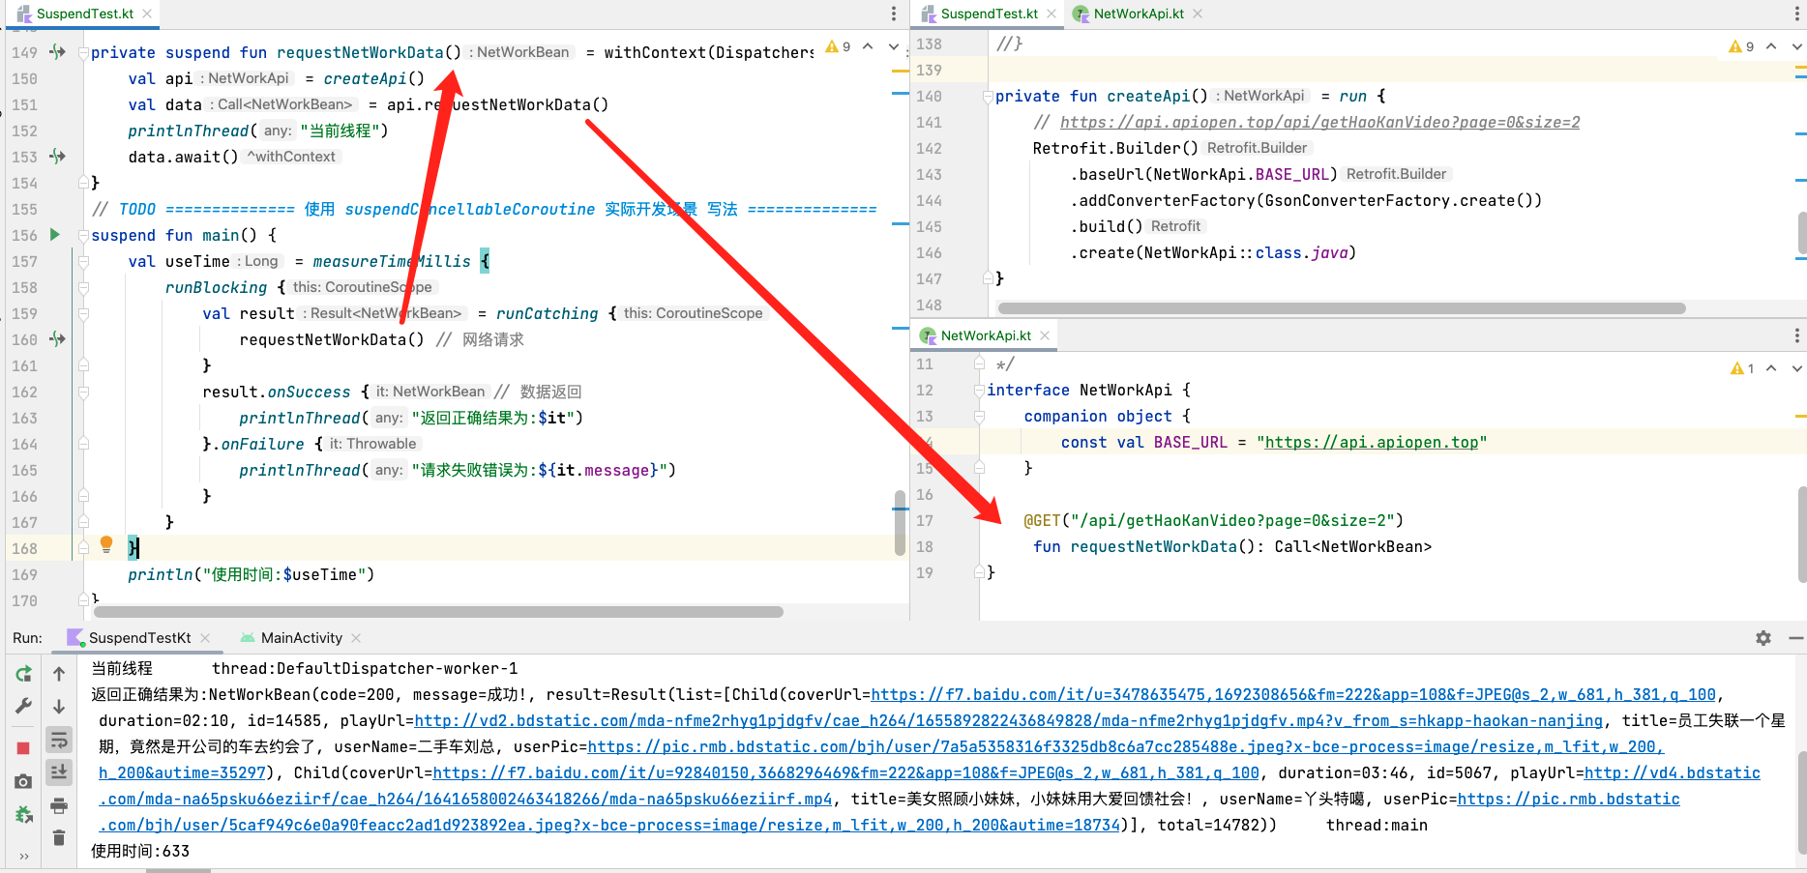This screenshot has width=1807, height=873.
Task: Click 使用时间:633 console output line
Action: point(140,851)
